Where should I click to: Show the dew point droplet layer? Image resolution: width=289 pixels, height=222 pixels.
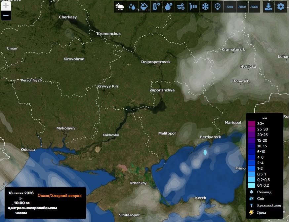pos(168,7)
